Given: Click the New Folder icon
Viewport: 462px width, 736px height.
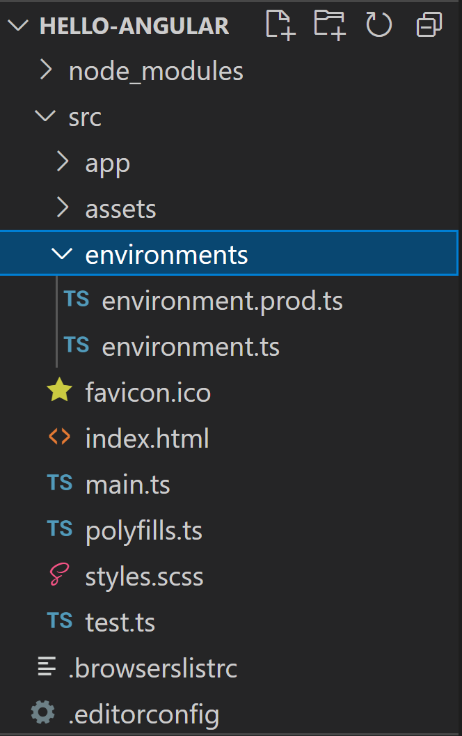Looking at the screenshot, I should 330,25.
